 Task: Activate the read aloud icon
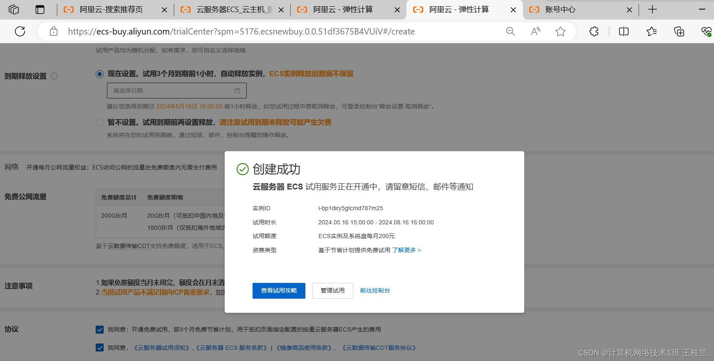535,31
